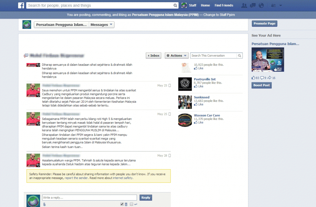Click the conversation search magnifier icon
The image size is (316, 207).
(239, 56)
